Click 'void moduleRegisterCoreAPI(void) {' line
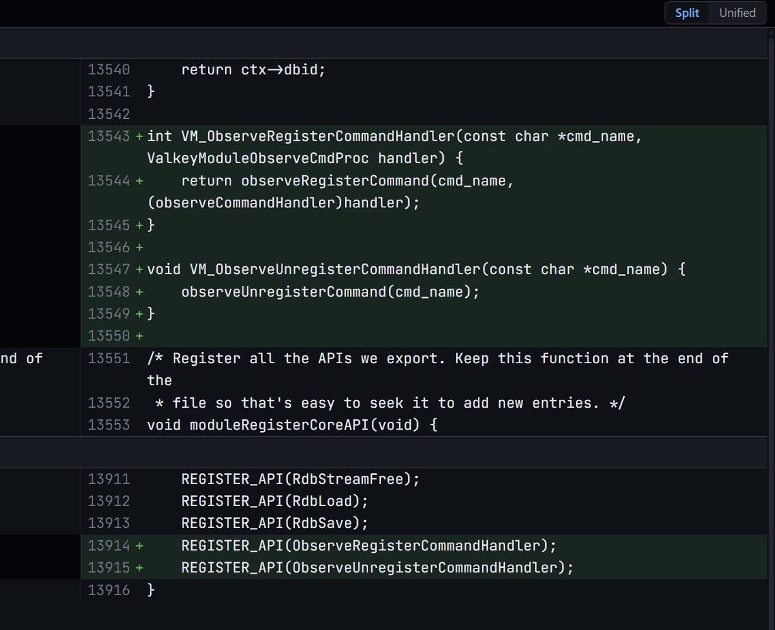This screenshot has height=630, width=775. pos(293,425)
